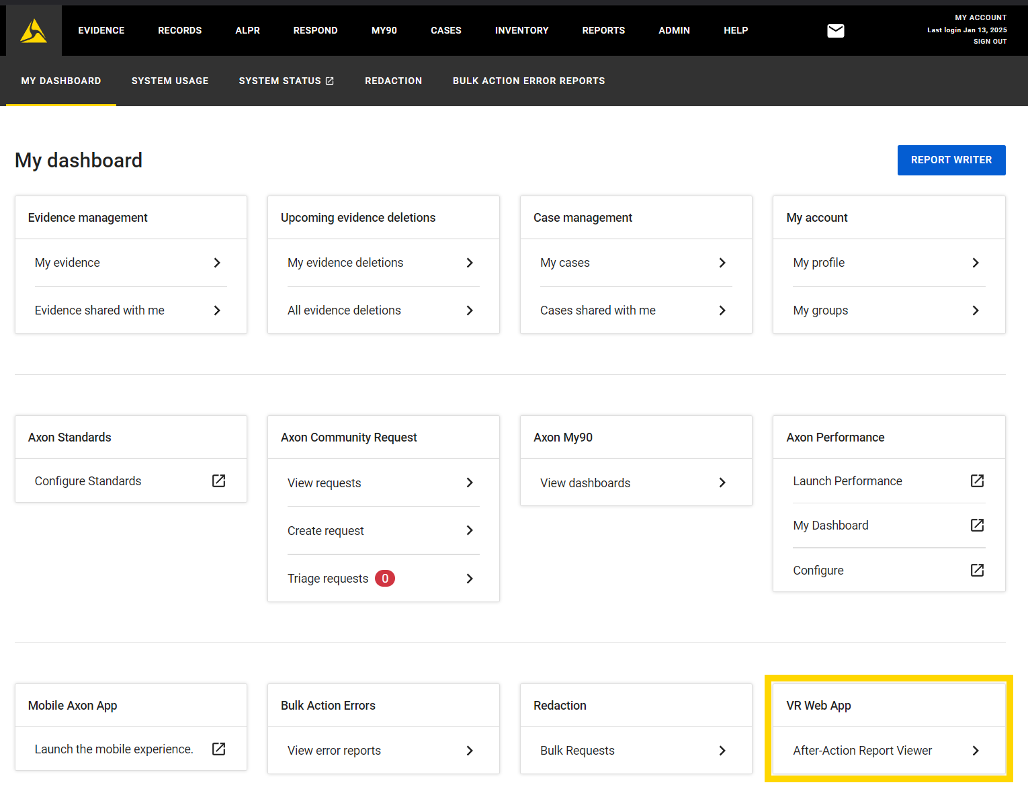Click the My groups chevron arrow

tap(976, 310)
